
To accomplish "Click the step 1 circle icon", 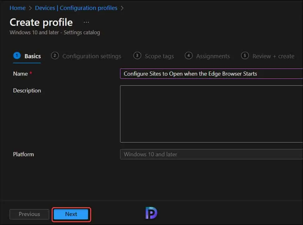I will pos(17,56).
